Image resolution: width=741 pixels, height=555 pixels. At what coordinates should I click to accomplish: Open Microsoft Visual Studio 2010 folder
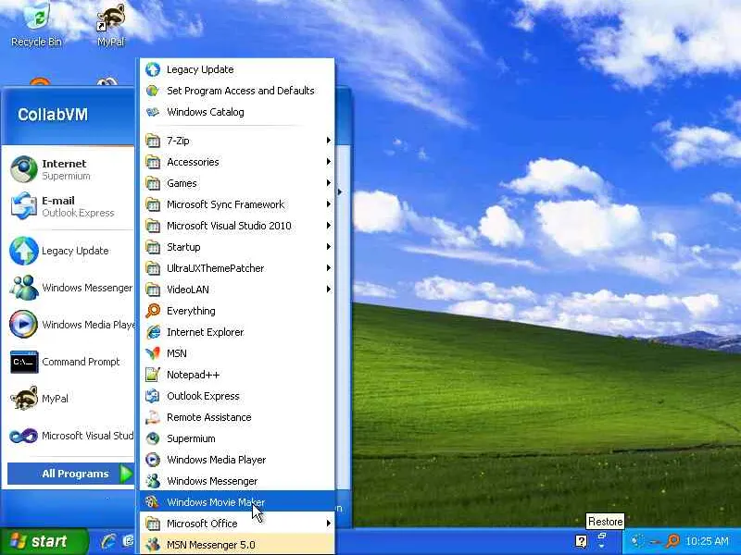(237, 226)
